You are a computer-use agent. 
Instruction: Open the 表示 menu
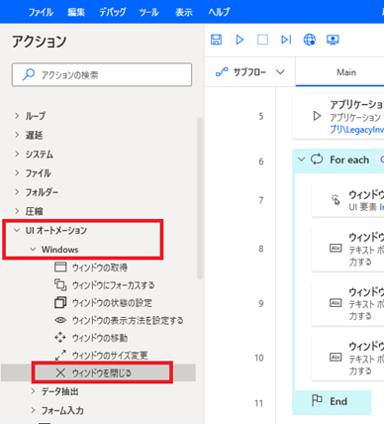(184, 12)
